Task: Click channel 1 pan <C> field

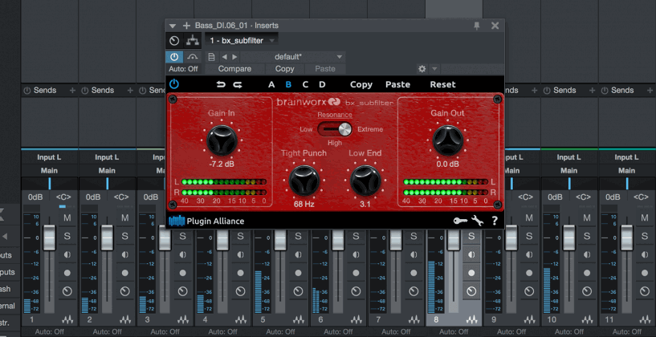Action: coord(63,197)
